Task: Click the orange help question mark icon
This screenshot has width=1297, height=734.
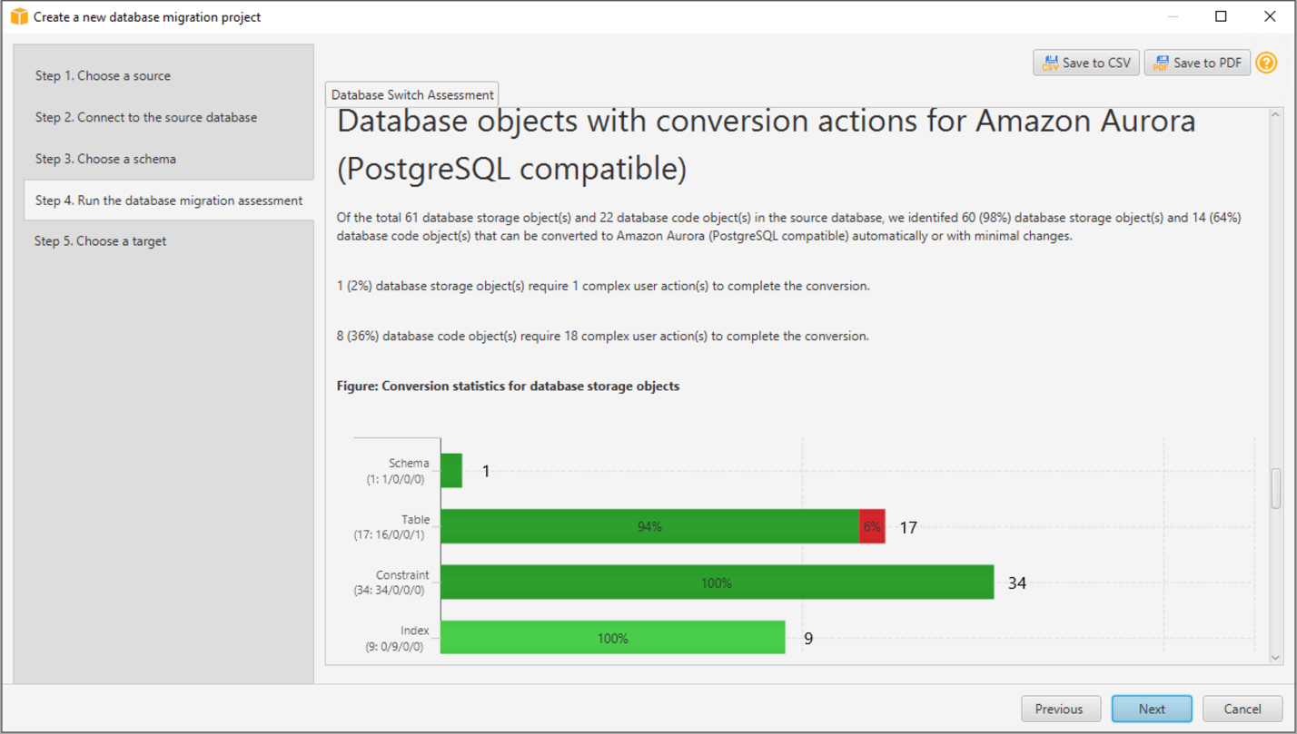Action: point(1266,63)
